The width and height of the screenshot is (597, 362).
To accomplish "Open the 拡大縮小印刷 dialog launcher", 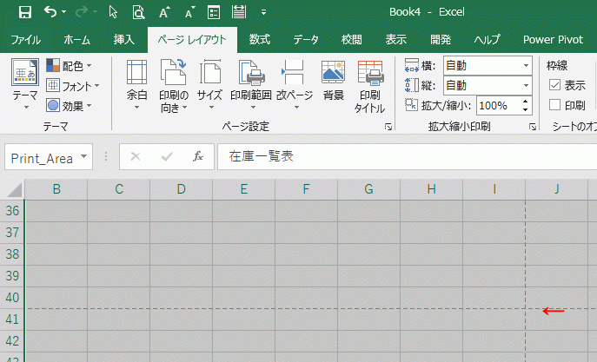I will (533, 127).
